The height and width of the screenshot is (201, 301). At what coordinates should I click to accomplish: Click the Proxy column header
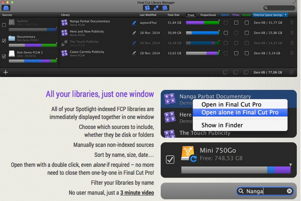pos(236,15)
